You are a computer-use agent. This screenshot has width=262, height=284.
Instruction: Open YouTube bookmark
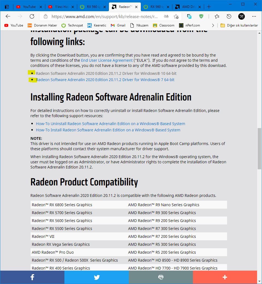pyautogui.click(x=14, y=25)
